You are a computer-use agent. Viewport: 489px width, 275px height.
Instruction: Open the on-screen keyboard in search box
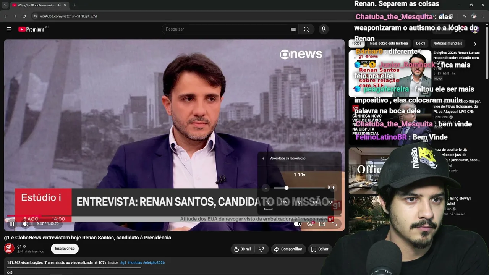(x=293, y=29)
